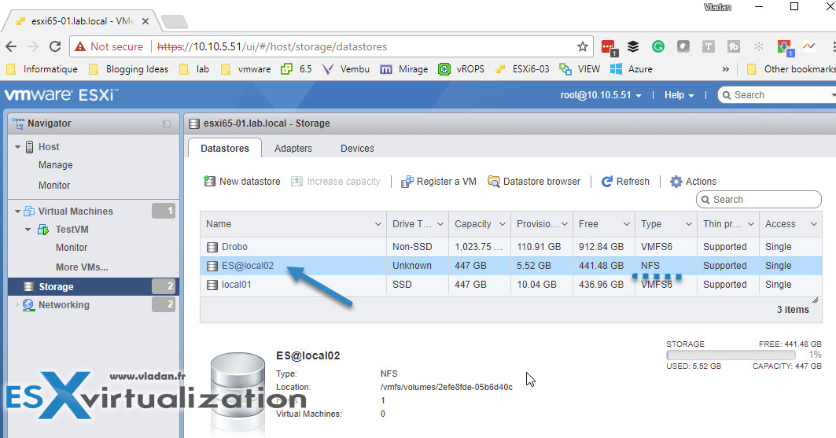Viewport: 836px width, 438px height.
Task: Collapse the Host tree node
Action: click(x=17, y=147)
